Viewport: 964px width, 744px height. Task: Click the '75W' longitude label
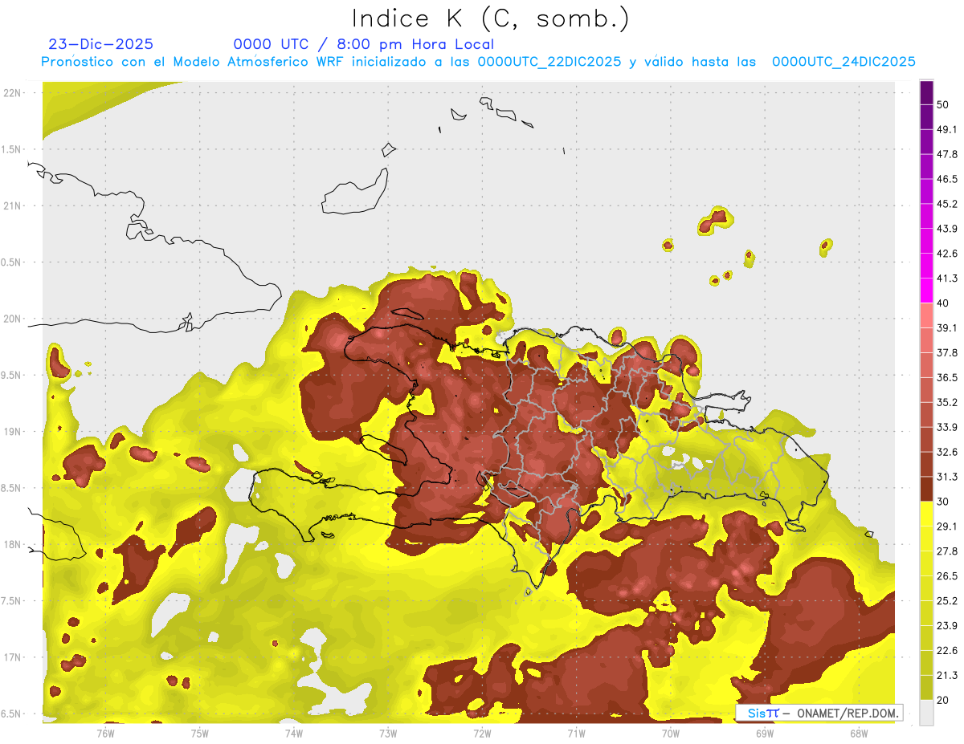[200, 734]
